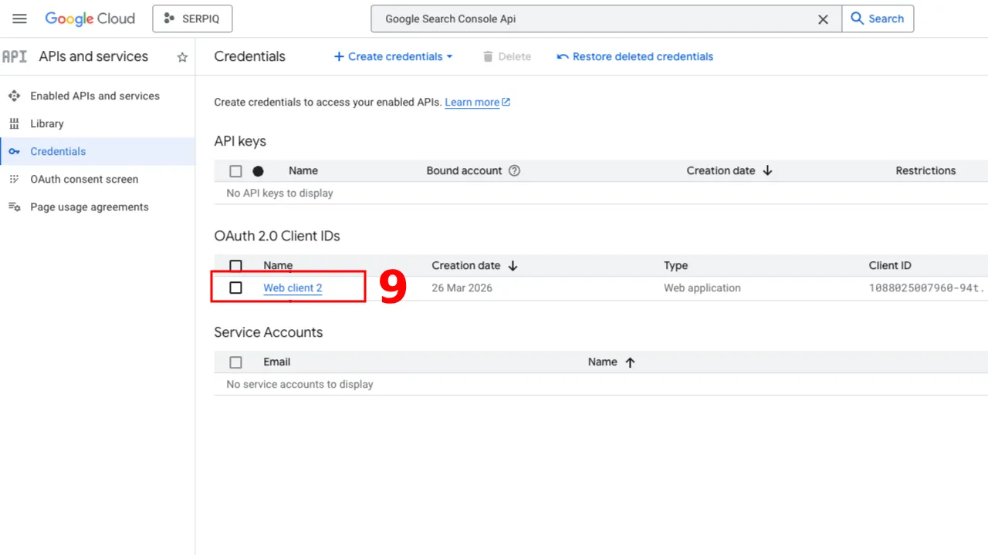Screen dimensions: 988x555
Task: Sort OAuth clients by creation date arrow
Action: [x=513, y=266]
